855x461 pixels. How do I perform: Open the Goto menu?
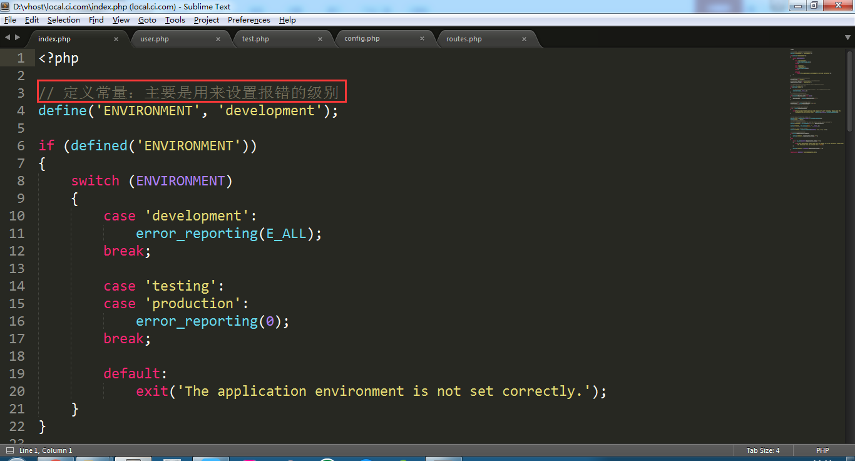coord(147,20)
